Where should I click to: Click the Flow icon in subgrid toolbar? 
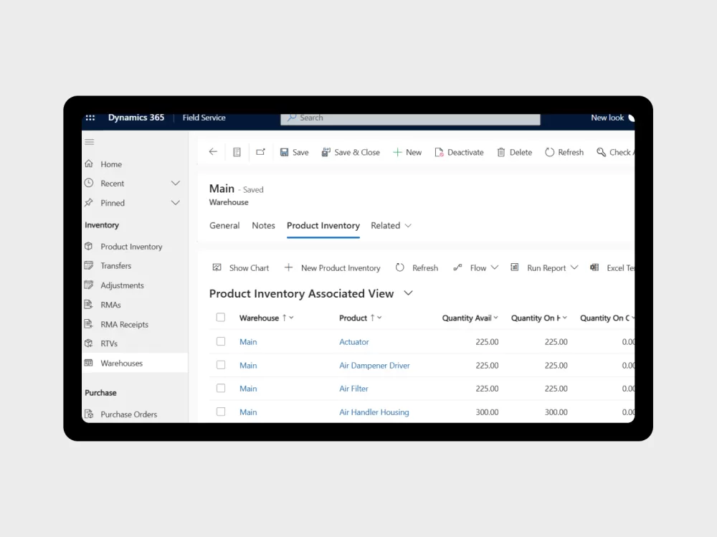[457, 267]
